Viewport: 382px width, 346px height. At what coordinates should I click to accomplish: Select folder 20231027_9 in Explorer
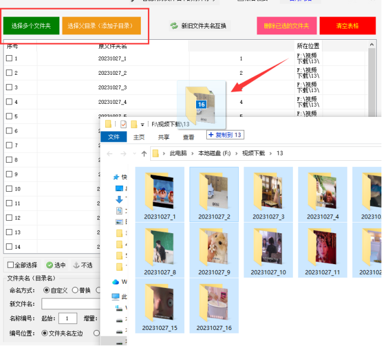[214, 250]
